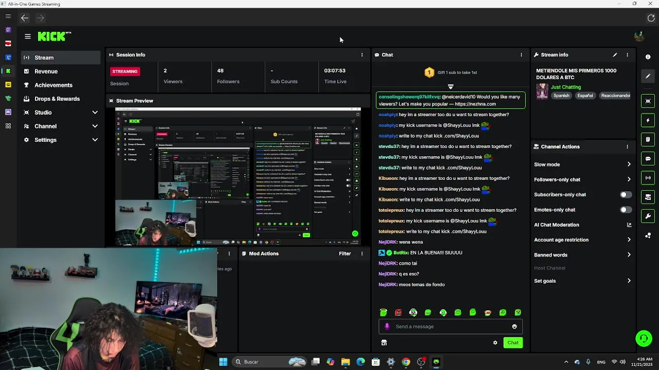The height and width of the screenshot is (370, 659).
Task: Select the Spanish tag chip
Action: click(561, 96)
